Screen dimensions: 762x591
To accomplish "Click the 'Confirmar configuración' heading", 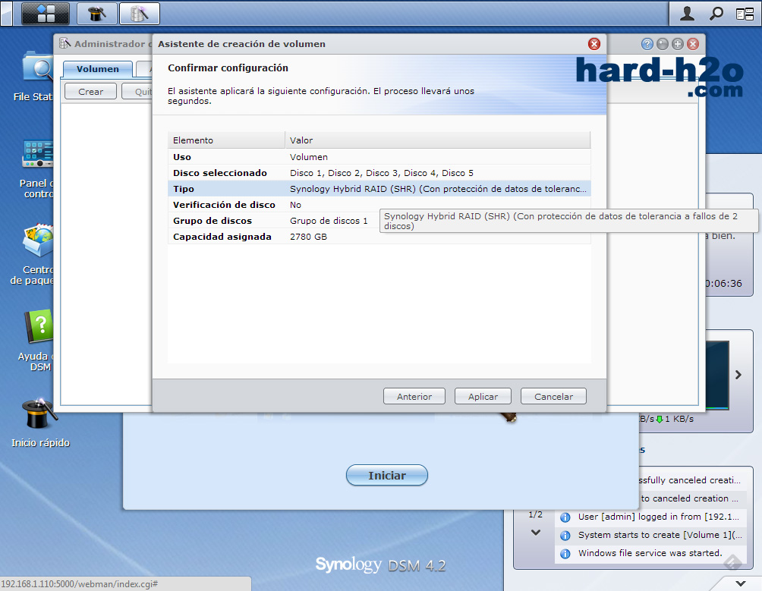I will 228,68.
